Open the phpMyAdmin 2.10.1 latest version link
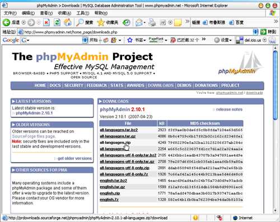Screen dimensions: 280x222 click(x=34, y=113)
